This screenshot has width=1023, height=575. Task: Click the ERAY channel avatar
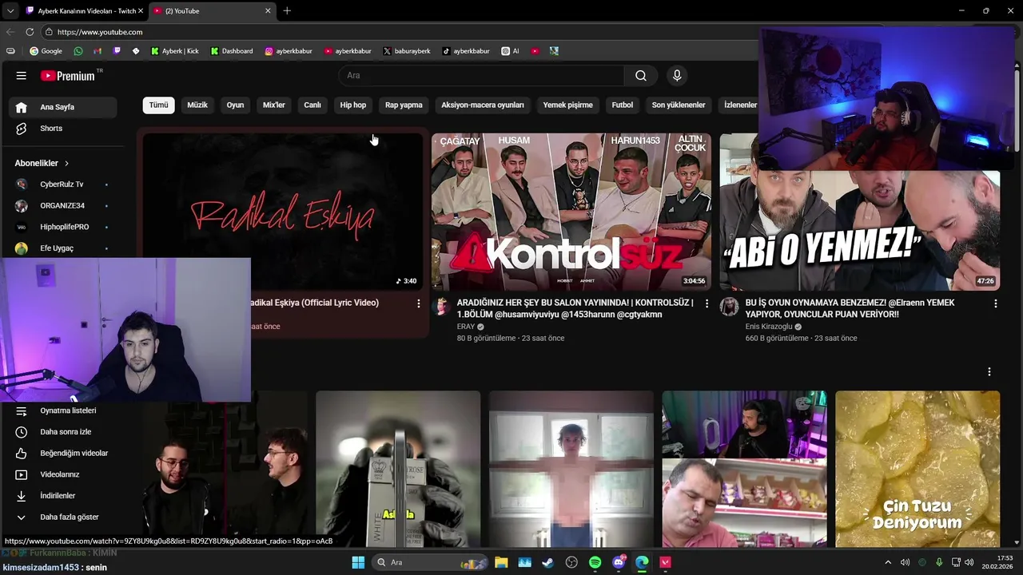[441, 307]
